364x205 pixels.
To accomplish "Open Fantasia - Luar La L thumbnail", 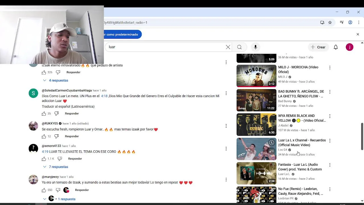I will (256, 173).
